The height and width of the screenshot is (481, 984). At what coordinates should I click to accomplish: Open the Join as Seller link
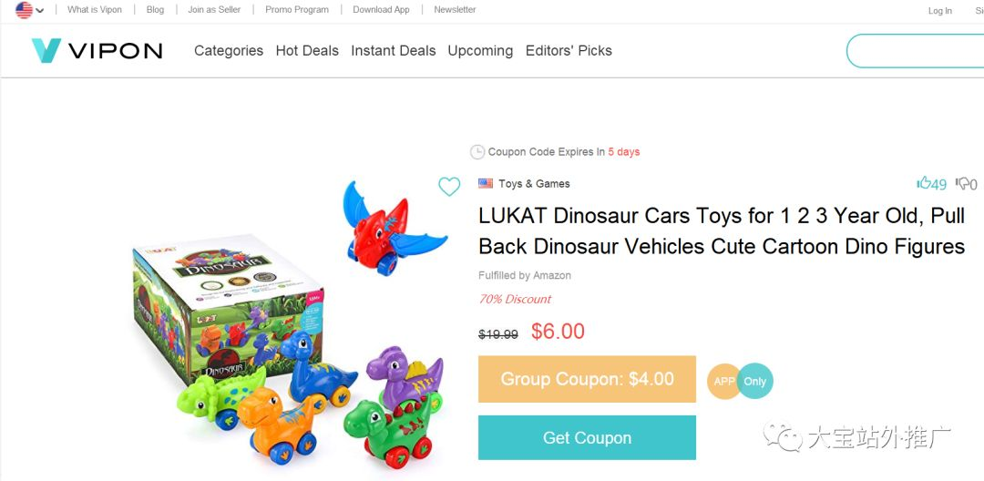point(214,10)
